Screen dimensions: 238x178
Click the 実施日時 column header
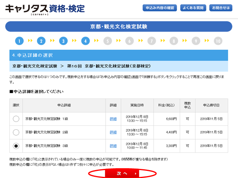[x=137, y=105]
